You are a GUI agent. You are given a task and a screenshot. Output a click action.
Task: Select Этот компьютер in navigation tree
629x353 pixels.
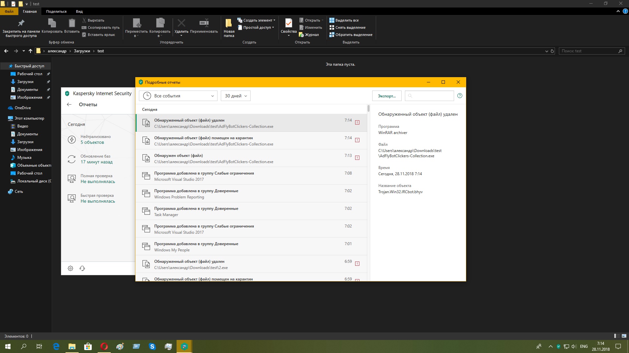(29, 118)
